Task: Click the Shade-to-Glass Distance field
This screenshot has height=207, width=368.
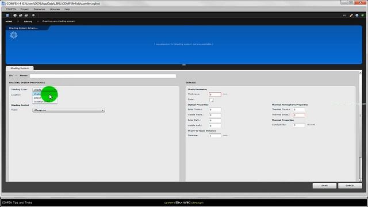Action: click(215, 136)
